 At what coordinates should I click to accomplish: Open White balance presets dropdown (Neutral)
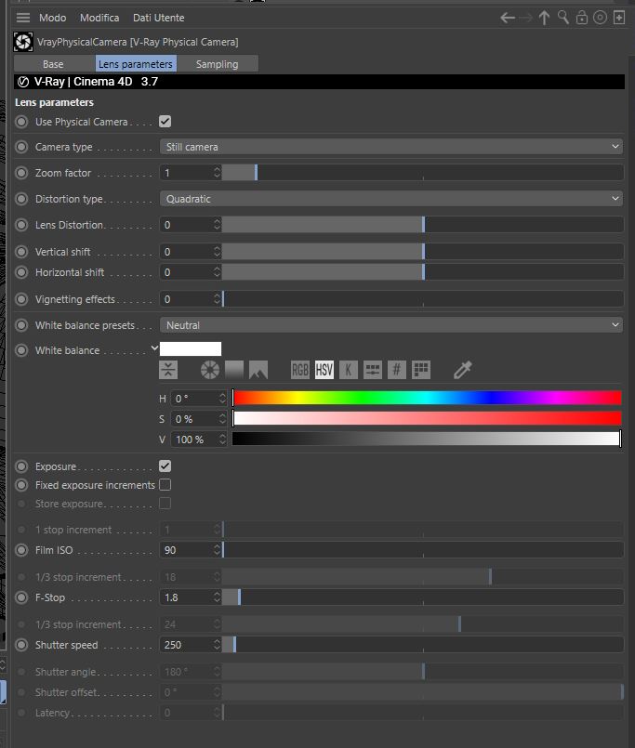click(391, 325)
